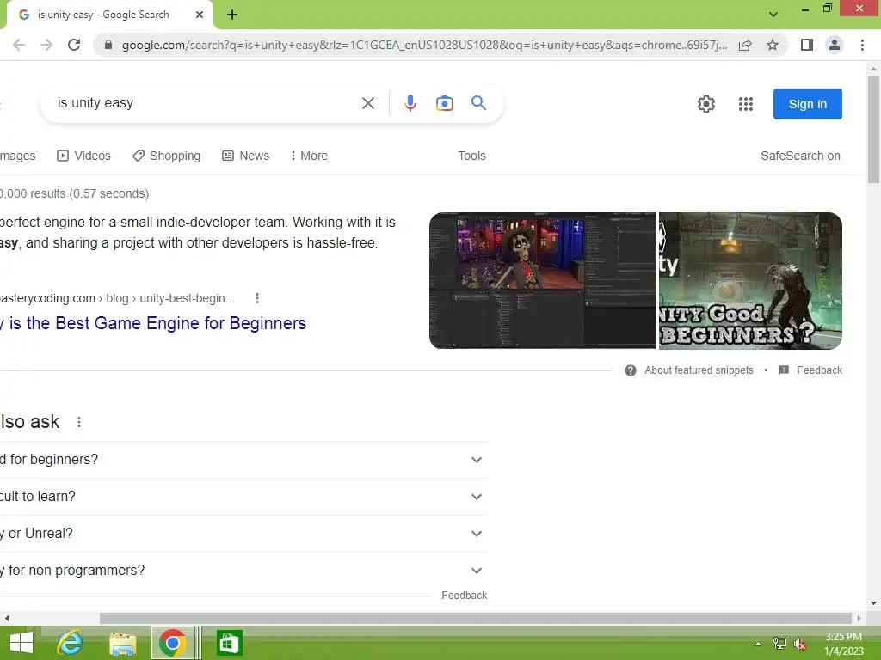Expand the 'cult to learn?' question
The height and width of the screenshot is (660, 881).
click(243, 497)
